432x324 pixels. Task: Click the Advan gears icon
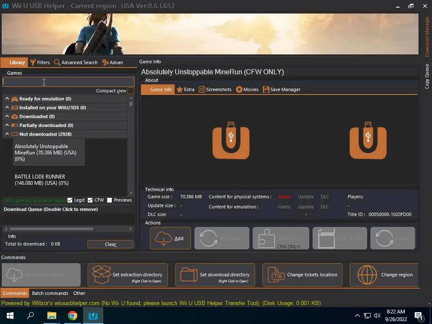pyautogui.click(x=105, y=62)
